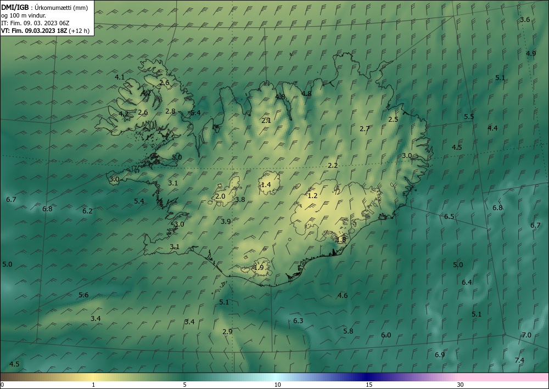Click the 6.5 value east of Iceland
Viewport: 549px width, 389px height.
(x=449, y=217)
